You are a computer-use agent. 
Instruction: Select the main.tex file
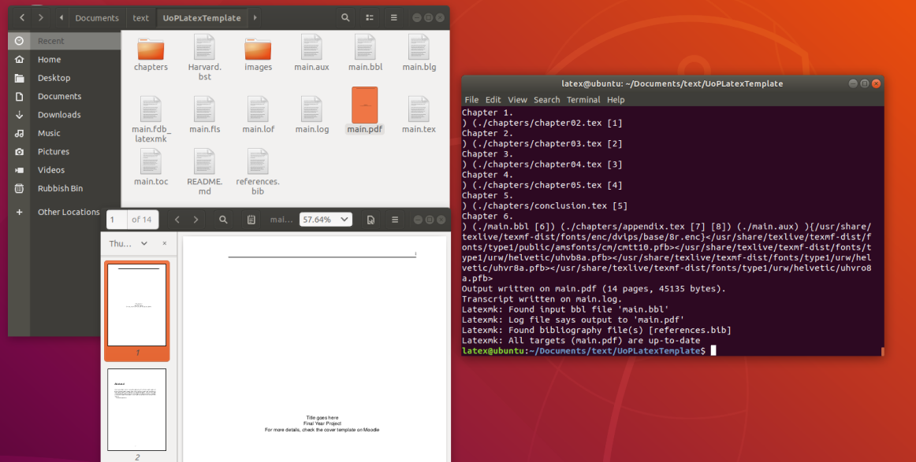click(419, 115)
